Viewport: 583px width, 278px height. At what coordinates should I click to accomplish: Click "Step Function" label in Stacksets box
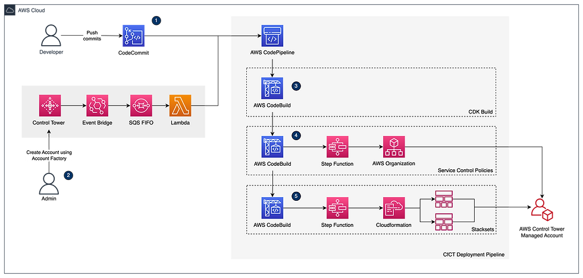point(337,225)
